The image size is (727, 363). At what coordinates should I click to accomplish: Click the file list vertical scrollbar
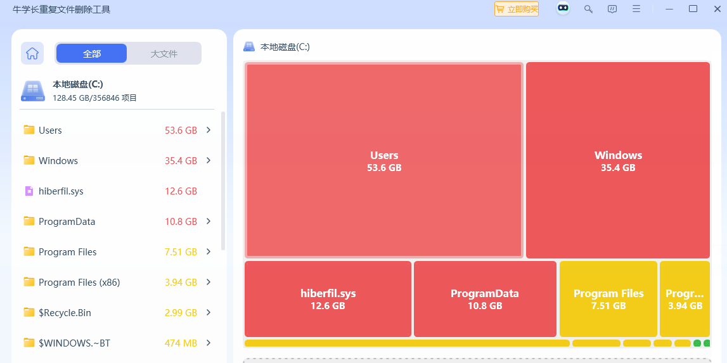(x=222, y=181)
